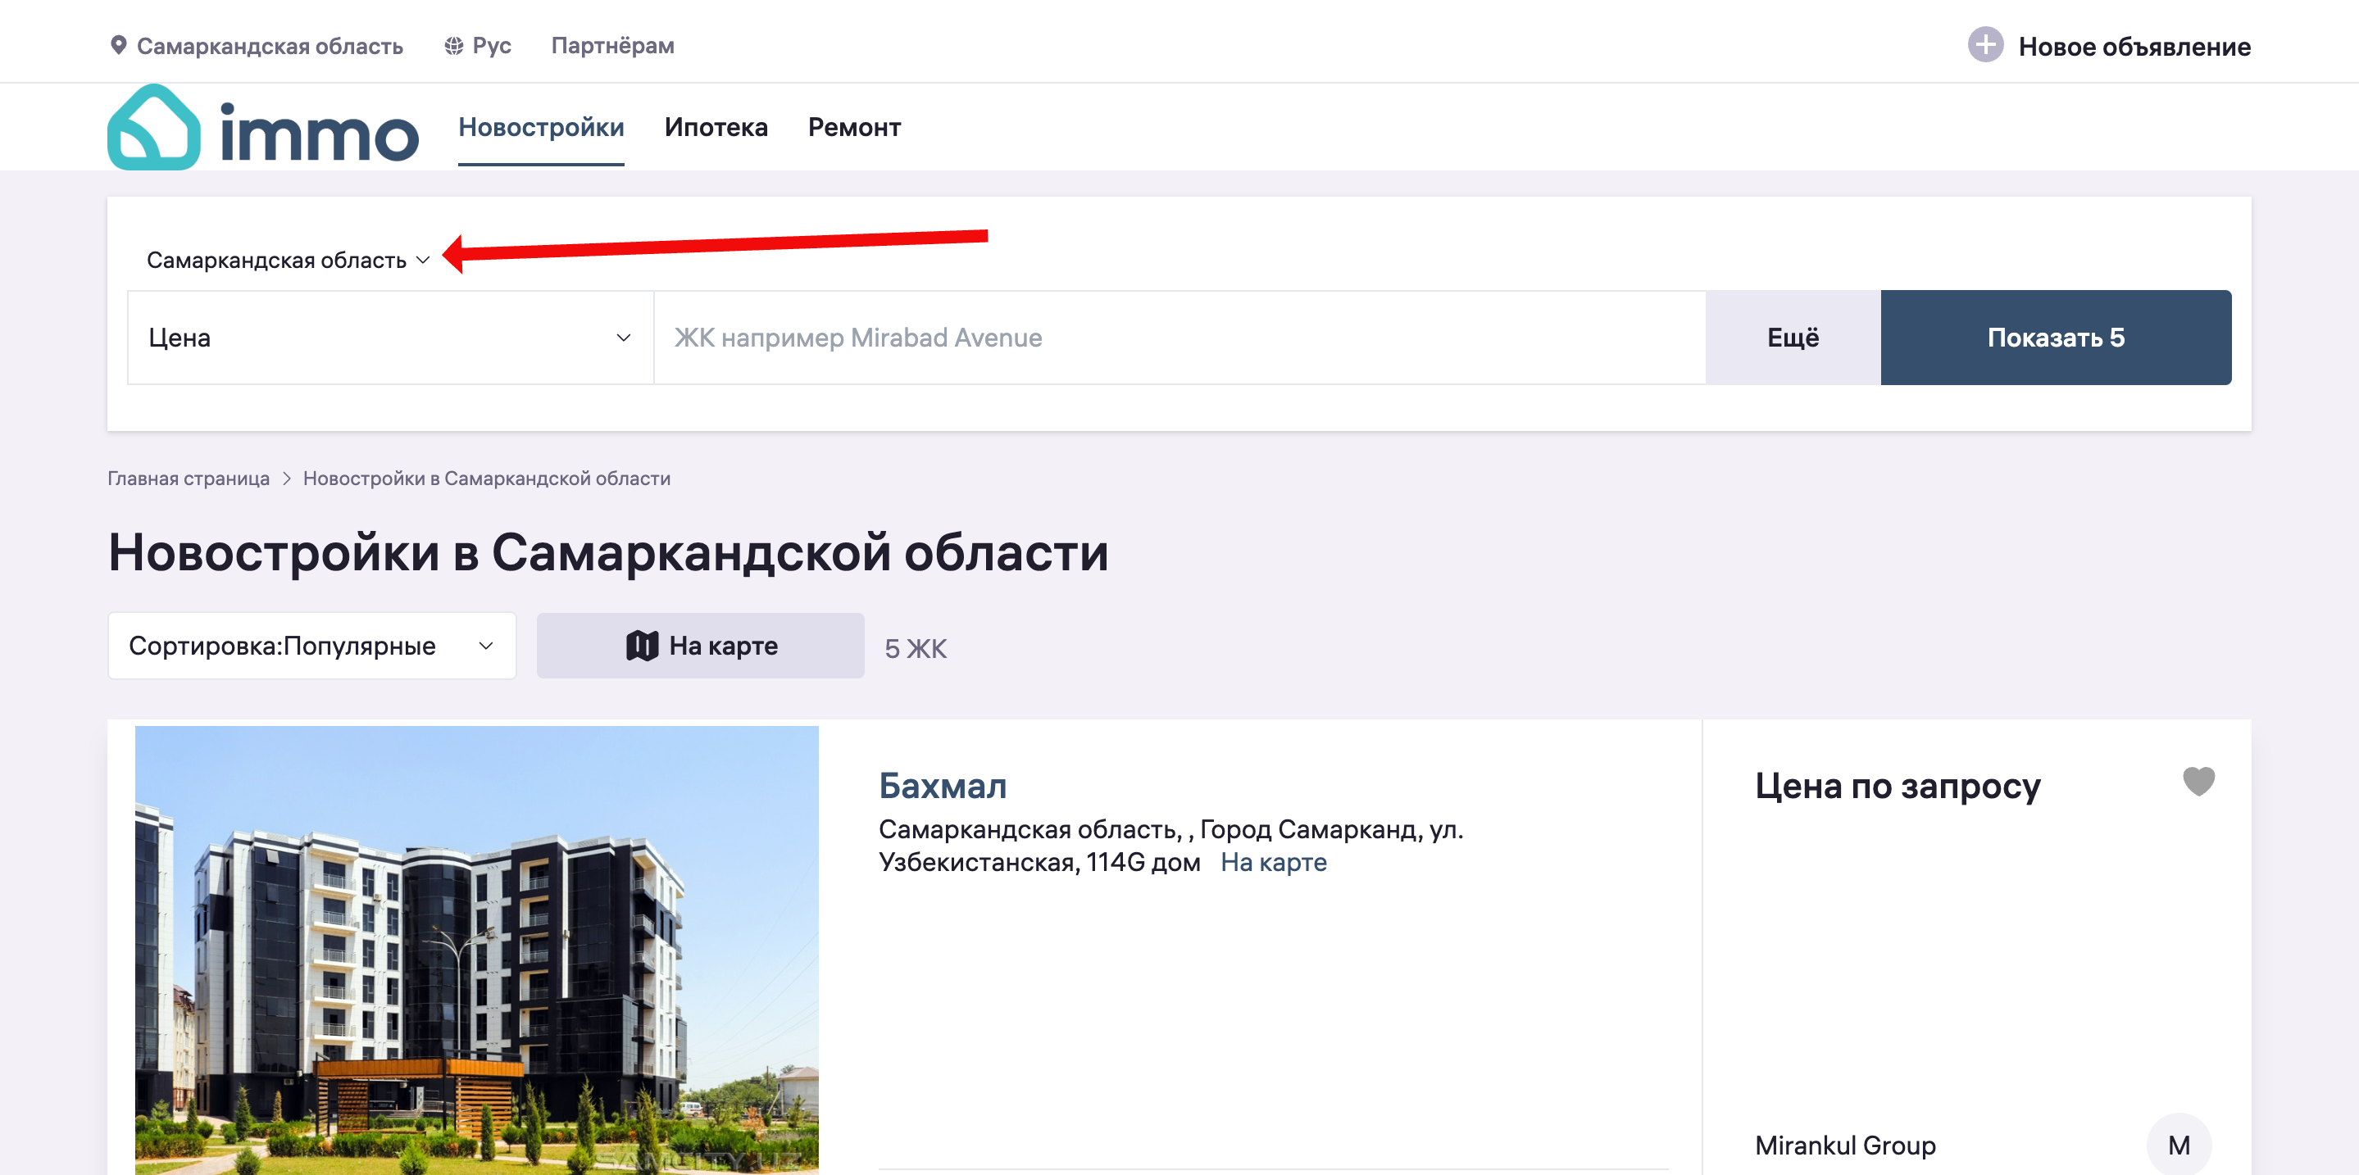Viewport: 2359px width, 1175px height.
Task: Select the Новостройки tab
Action: pos(540,127)
